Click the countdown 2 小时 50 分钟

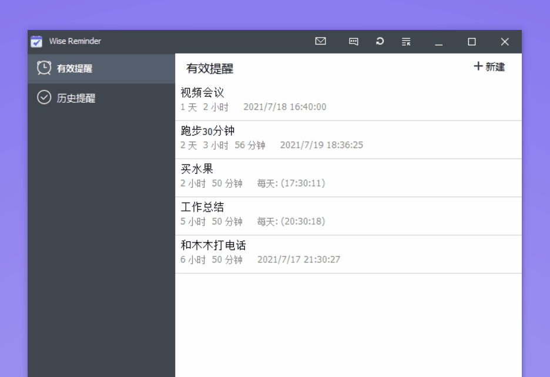click(212, 183)
